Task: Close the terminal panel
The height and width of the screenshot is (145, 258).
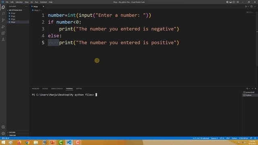Action: 255,89
